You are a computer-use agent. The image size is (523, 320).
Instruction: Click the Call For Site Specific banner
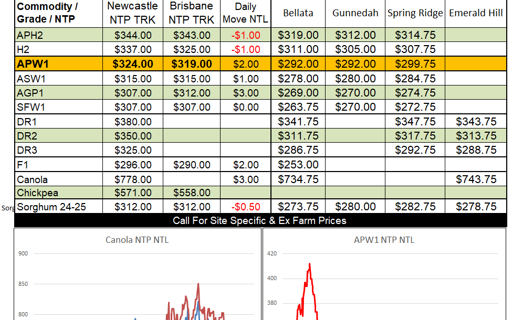259,220
